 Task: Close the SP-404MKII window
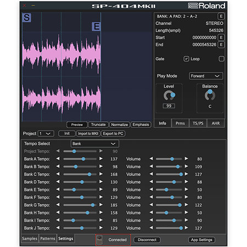pyautogui.click(x=24, y=5)
